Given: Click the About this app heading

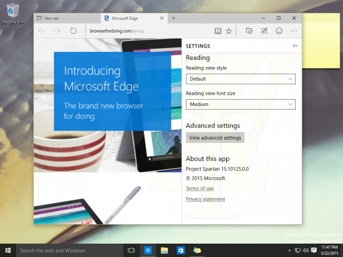Looking at the screenshot, I should [207, 159].
